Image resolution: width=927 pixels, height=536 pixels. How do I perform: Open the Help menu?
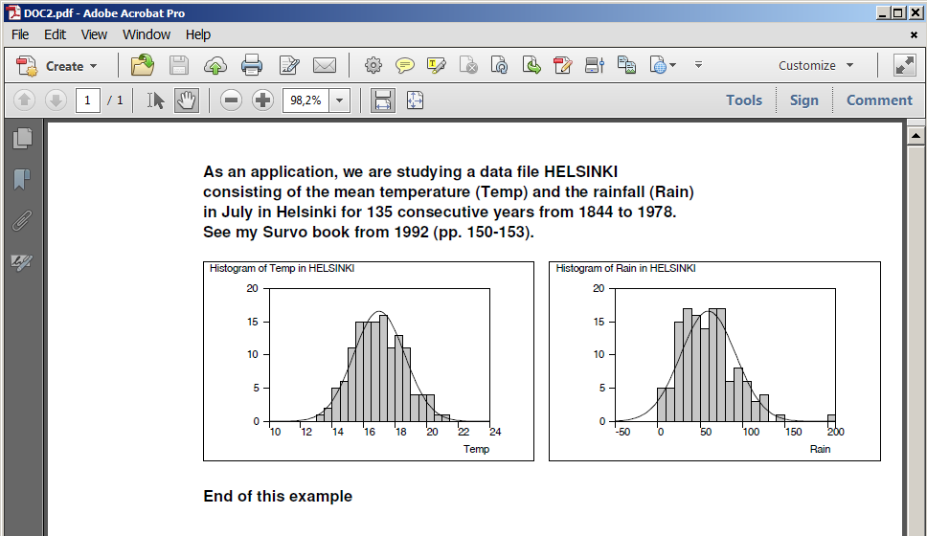coord(198,34)
